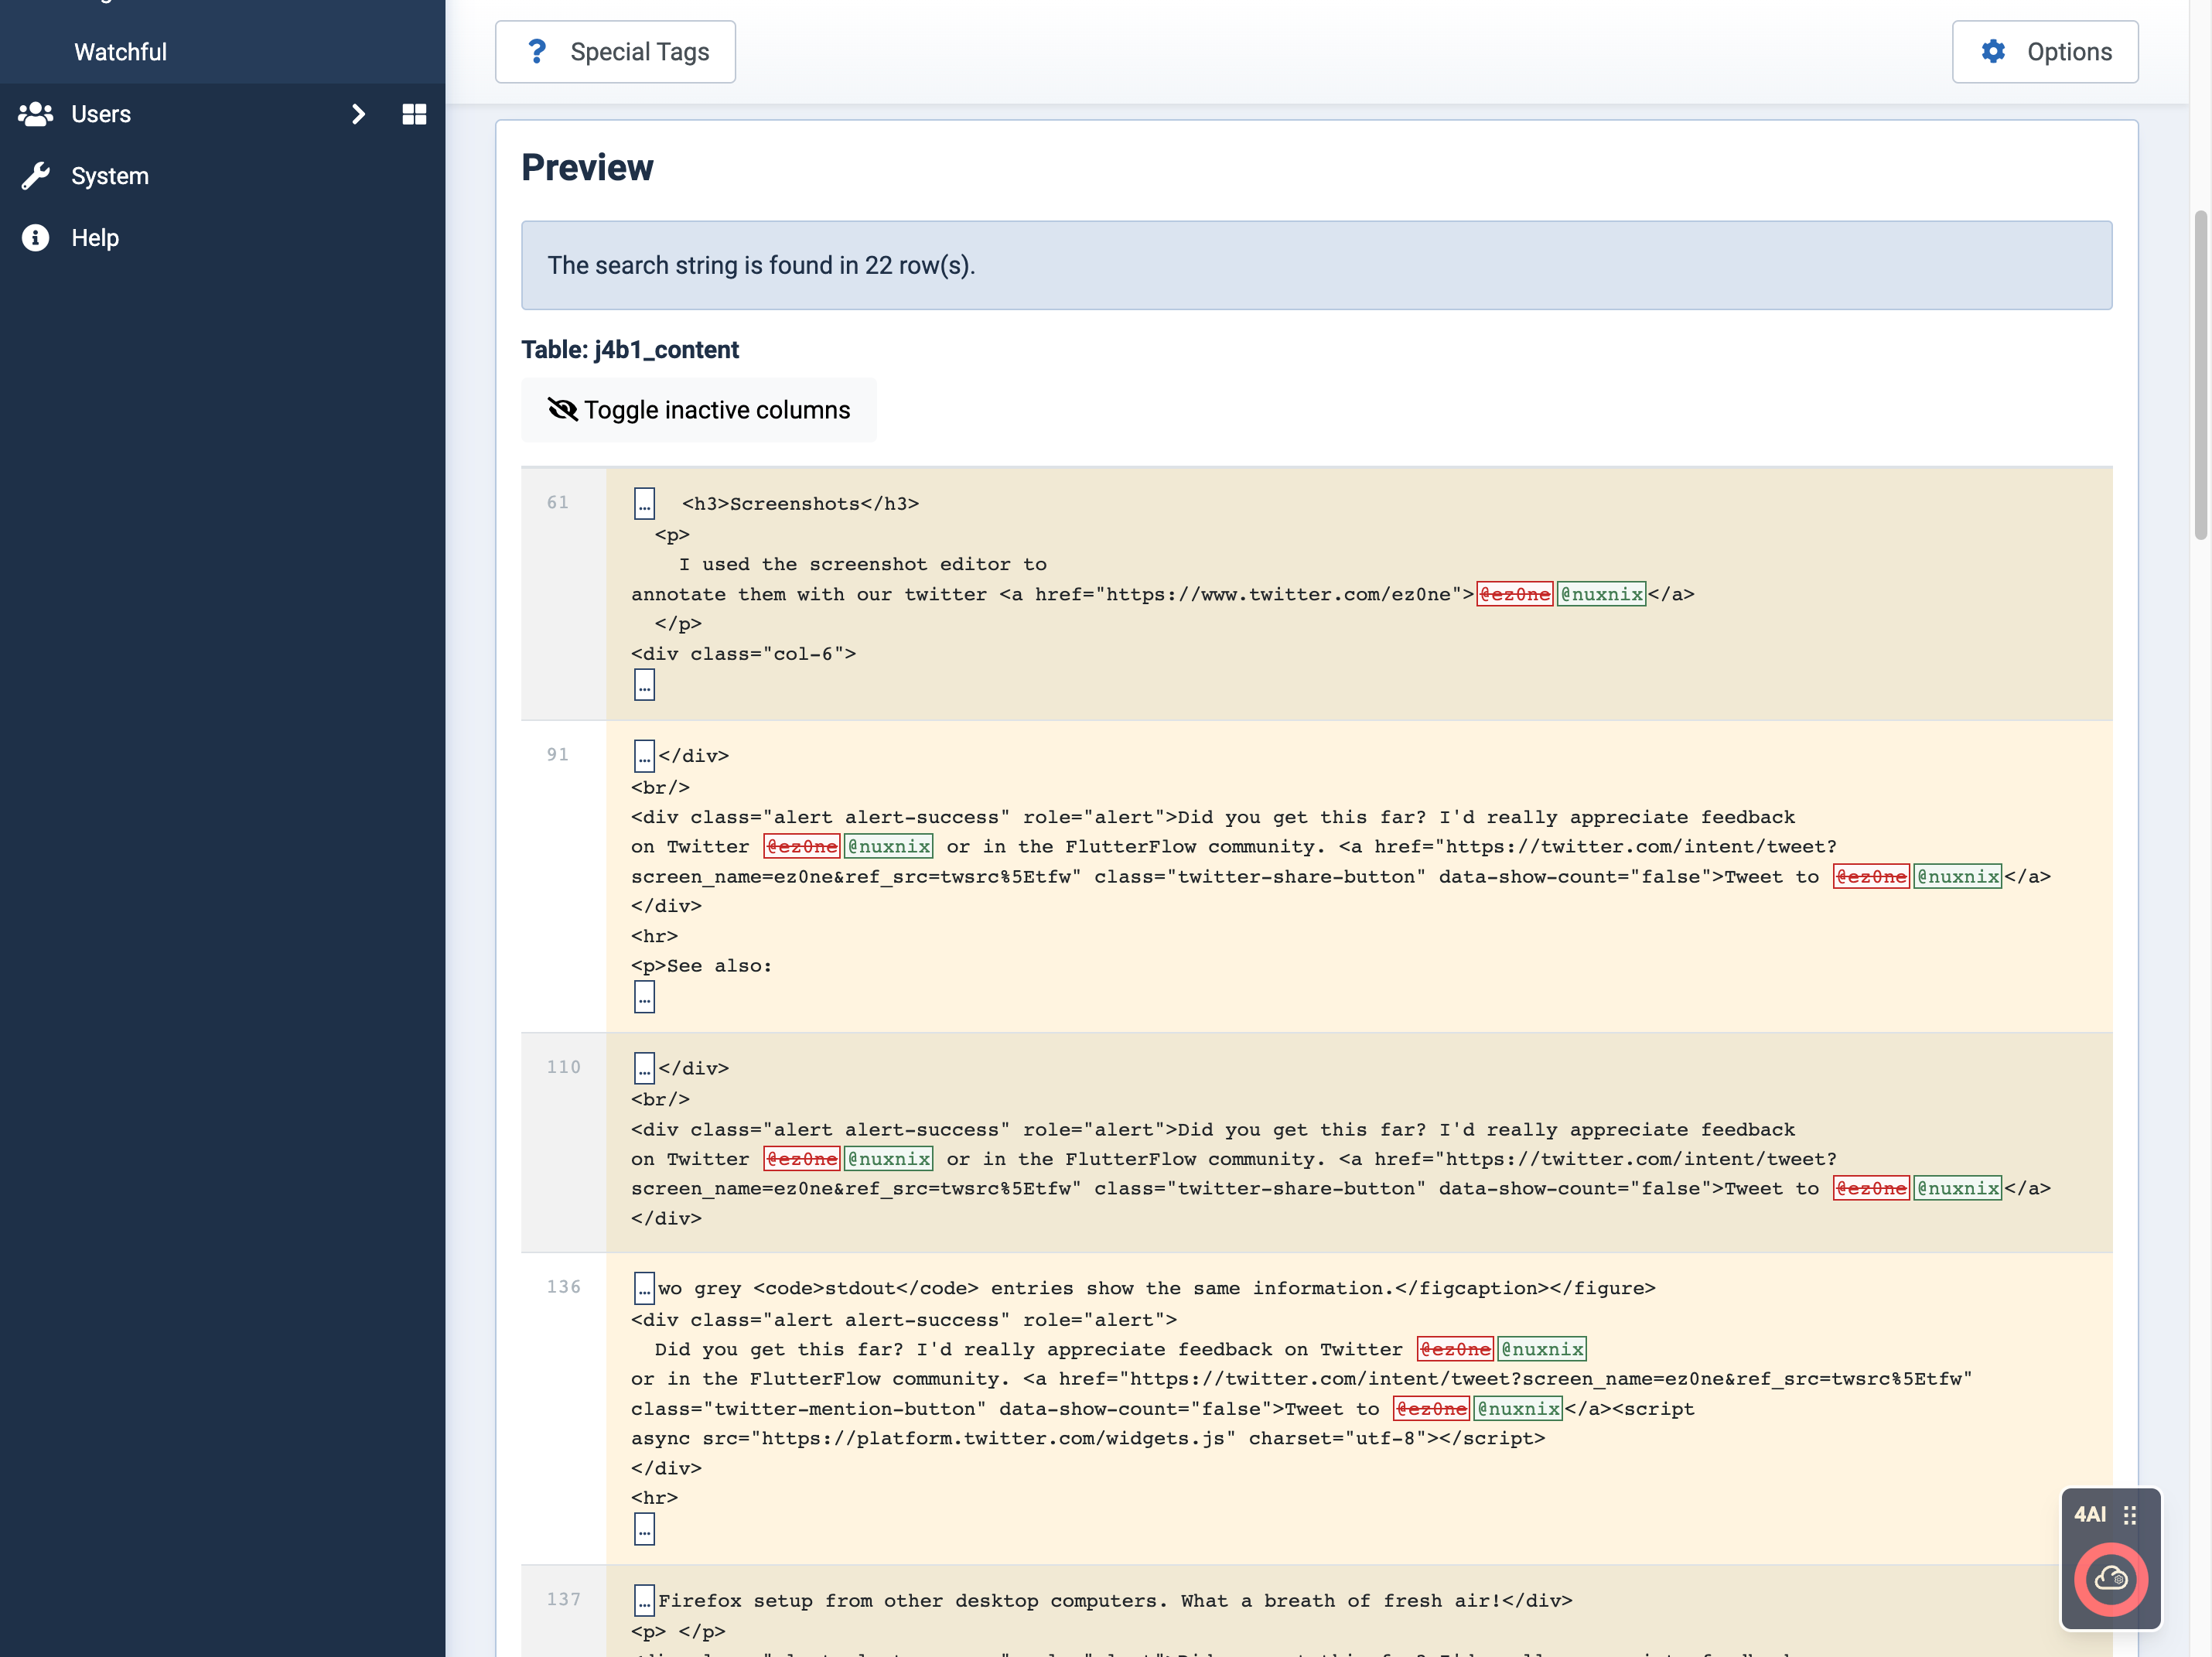Image resolution: width=2212 pixels, height=1657 pixels.
Task: Click 'async src' widgets.js line in row 136
Action: click(1088, 1438)
